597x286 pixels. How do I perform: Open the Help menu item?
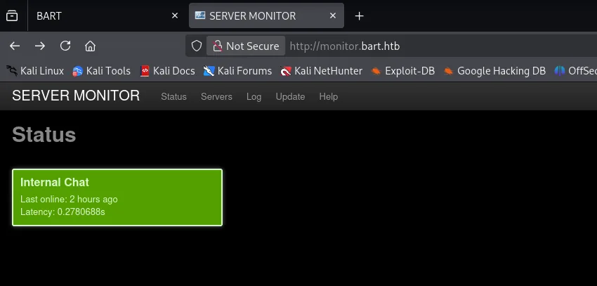click(x=328, y=97)
